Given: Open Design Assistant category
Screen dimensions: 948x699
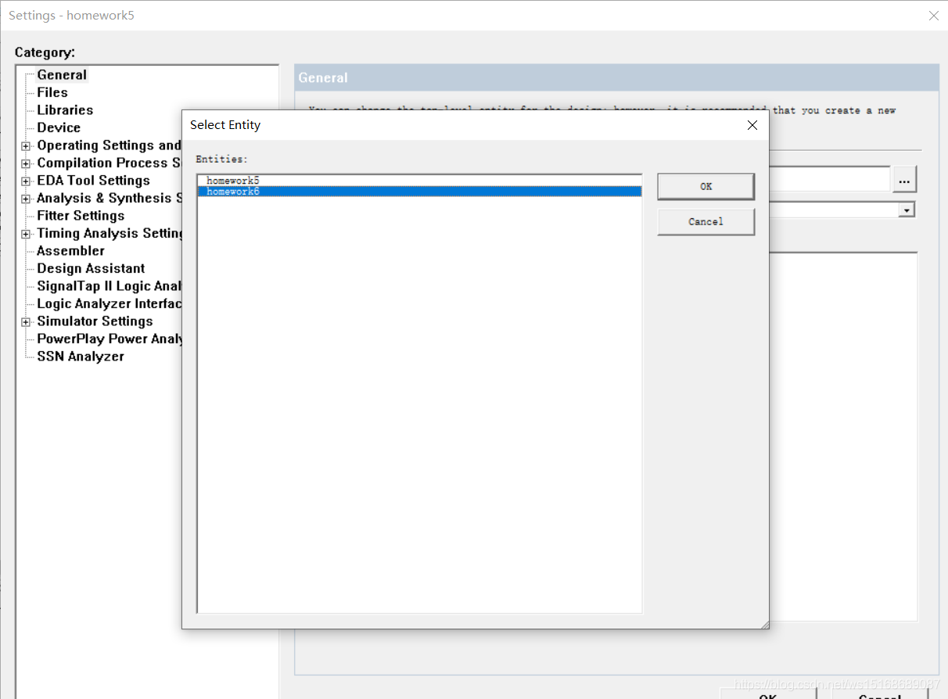Looking at the screenshot, I should point(91,268).
